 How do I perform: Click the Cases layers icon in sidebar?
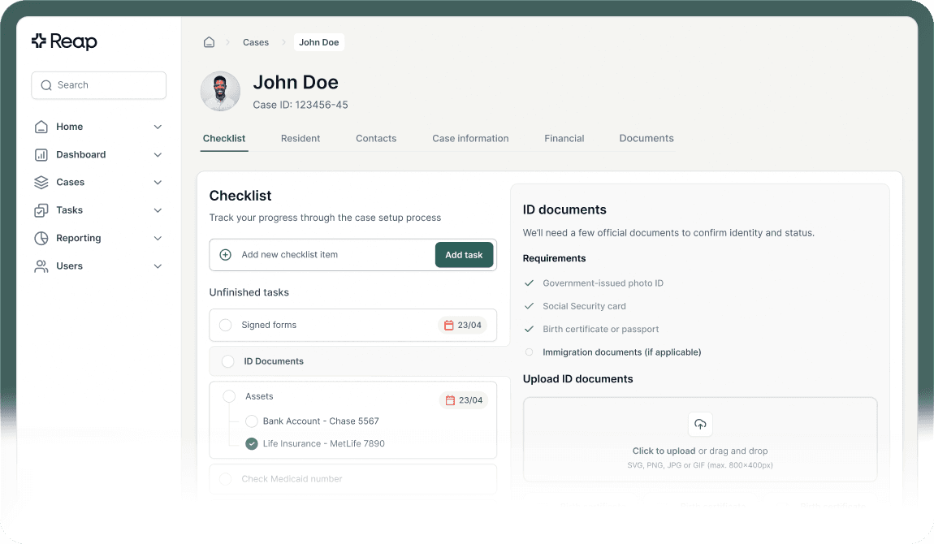point(41,183)
